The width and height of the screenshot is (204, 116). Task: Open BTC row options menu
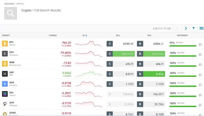tap(200, 44)
